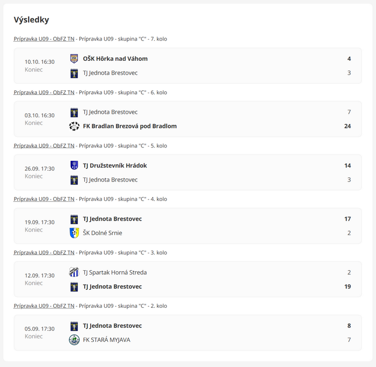
Task: Open the ŠK Dolné Srnie team name
Action: click(x=102, y=233)
